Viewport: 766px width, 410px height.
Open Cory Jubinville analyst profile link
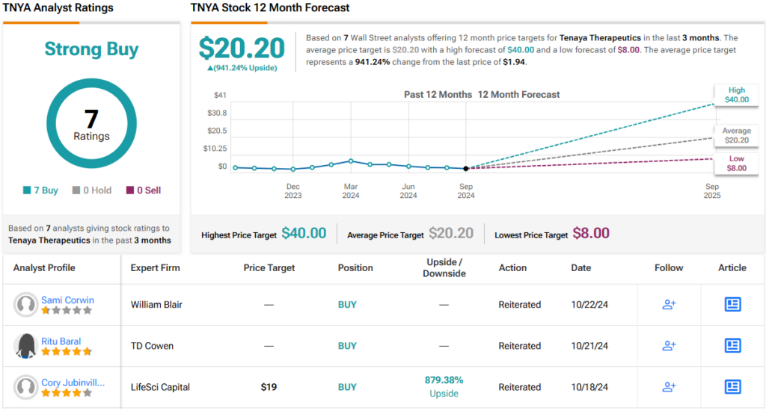click(x=73, y=382)
